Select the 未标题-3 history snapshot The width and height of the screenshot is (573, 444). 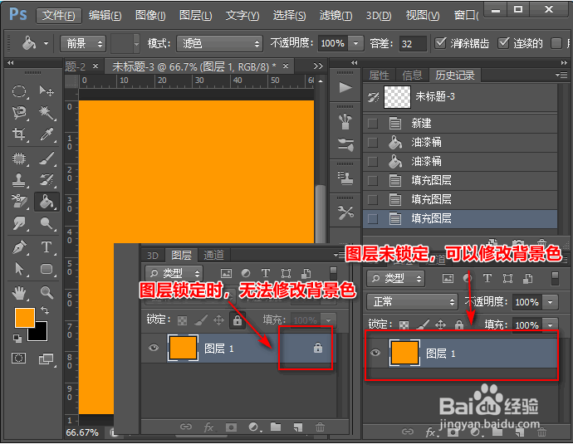click(x=460, y=97)
